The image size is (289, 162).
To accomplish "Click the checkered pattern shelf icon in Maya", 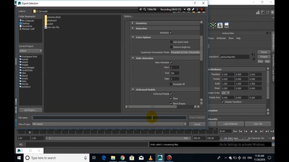I will click(x=220, y=25).
